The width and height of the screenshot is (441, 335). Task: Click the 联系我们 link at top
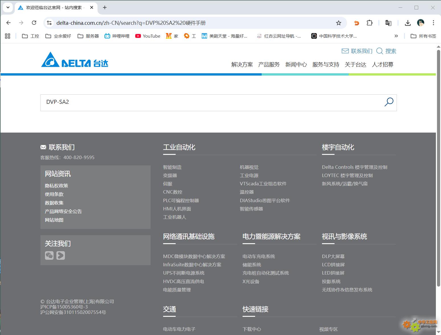[x=357, y=51]
